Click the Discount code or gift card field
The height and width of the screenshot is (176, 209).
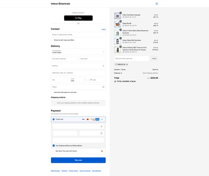click(x=132, y=59)
